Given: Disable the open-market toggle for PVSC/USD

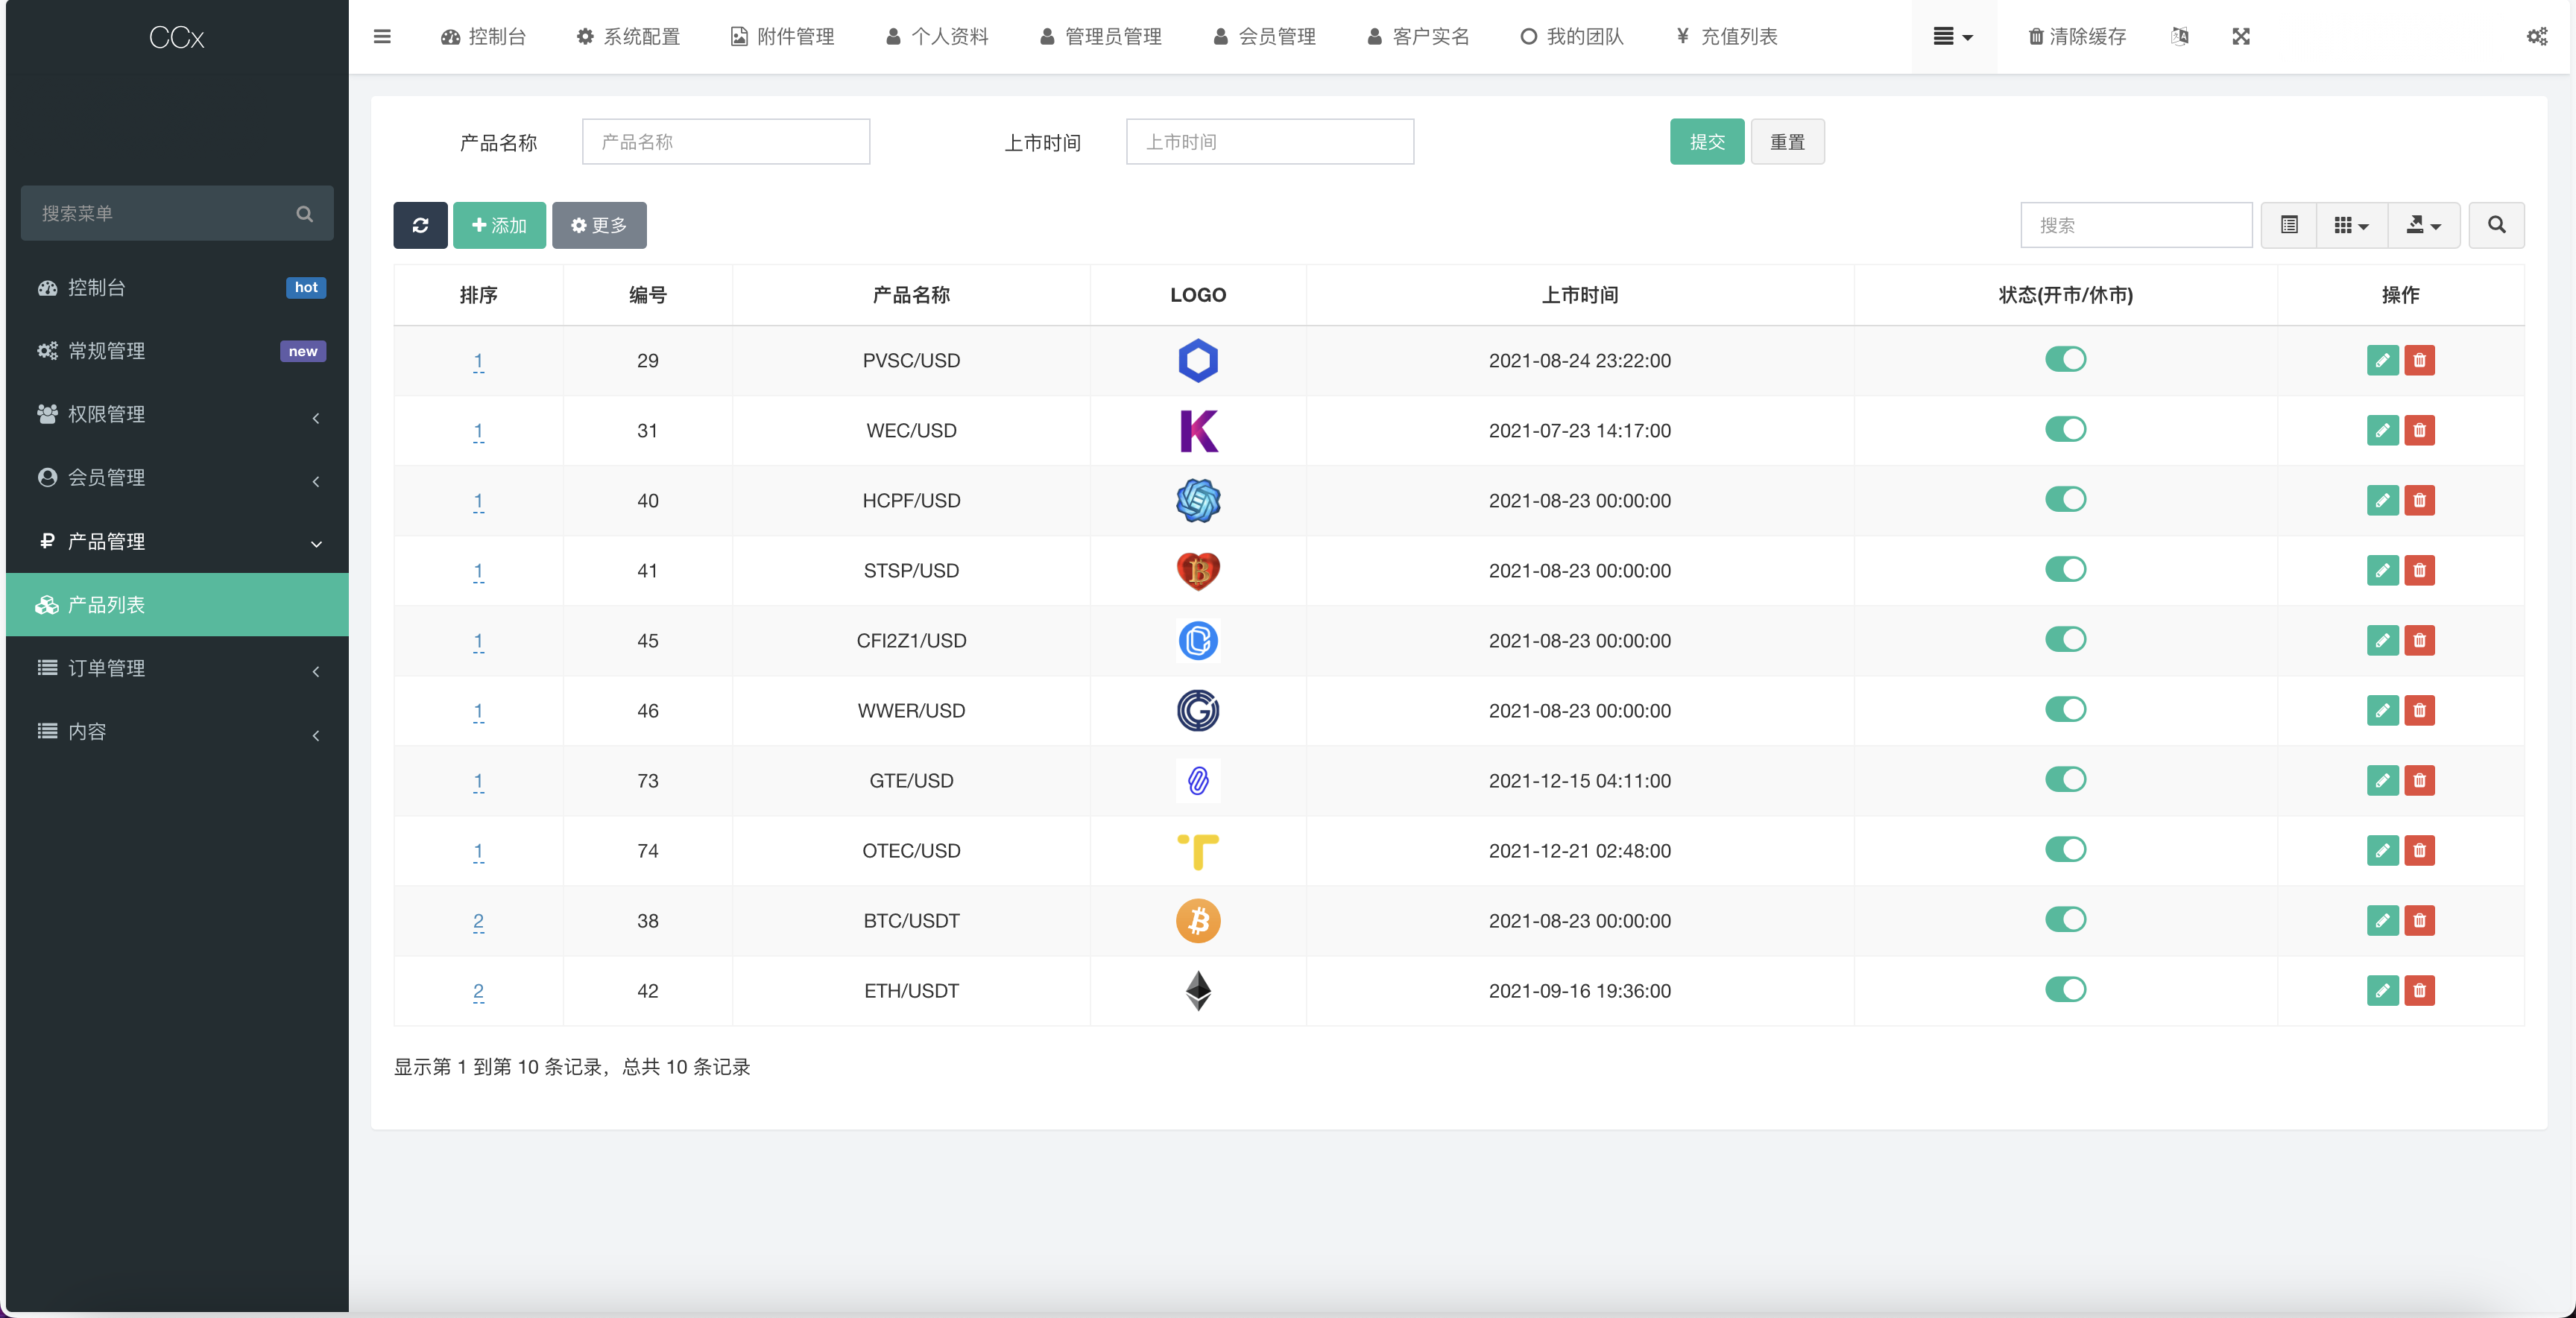Looking at the screenshot, I should 2066,360.
